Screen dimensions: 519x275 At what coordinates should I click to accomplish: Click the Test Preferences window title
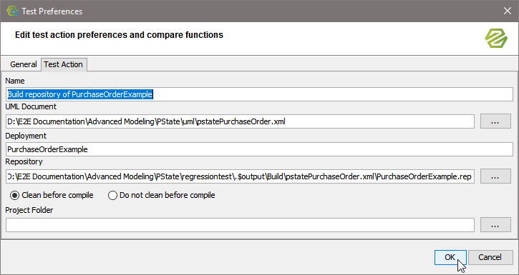(x=52, y=11)
